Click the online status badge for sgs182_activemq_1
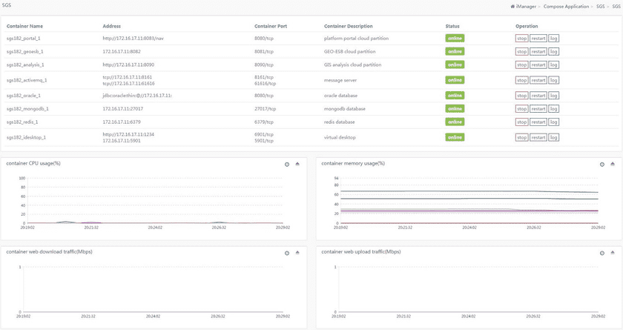This screenshot has height=330, width=623. tap(455, 80)
